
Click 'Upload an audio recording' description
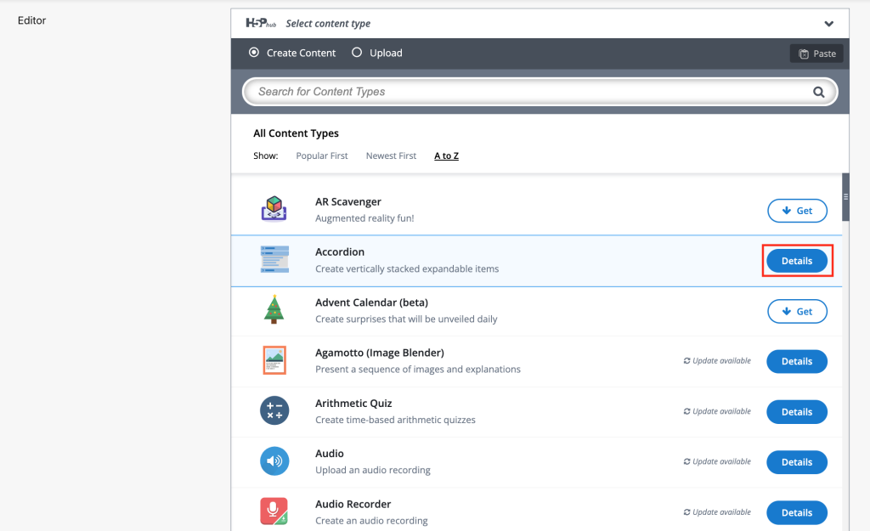(x=373, y=470)
